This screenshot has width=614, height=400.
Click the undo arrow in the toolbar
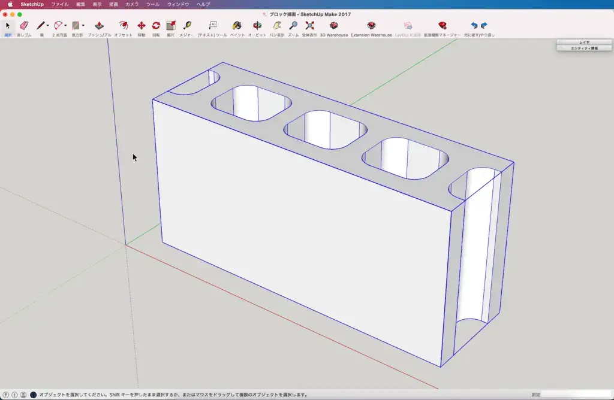pyautogui.click(x=474, y=26)
